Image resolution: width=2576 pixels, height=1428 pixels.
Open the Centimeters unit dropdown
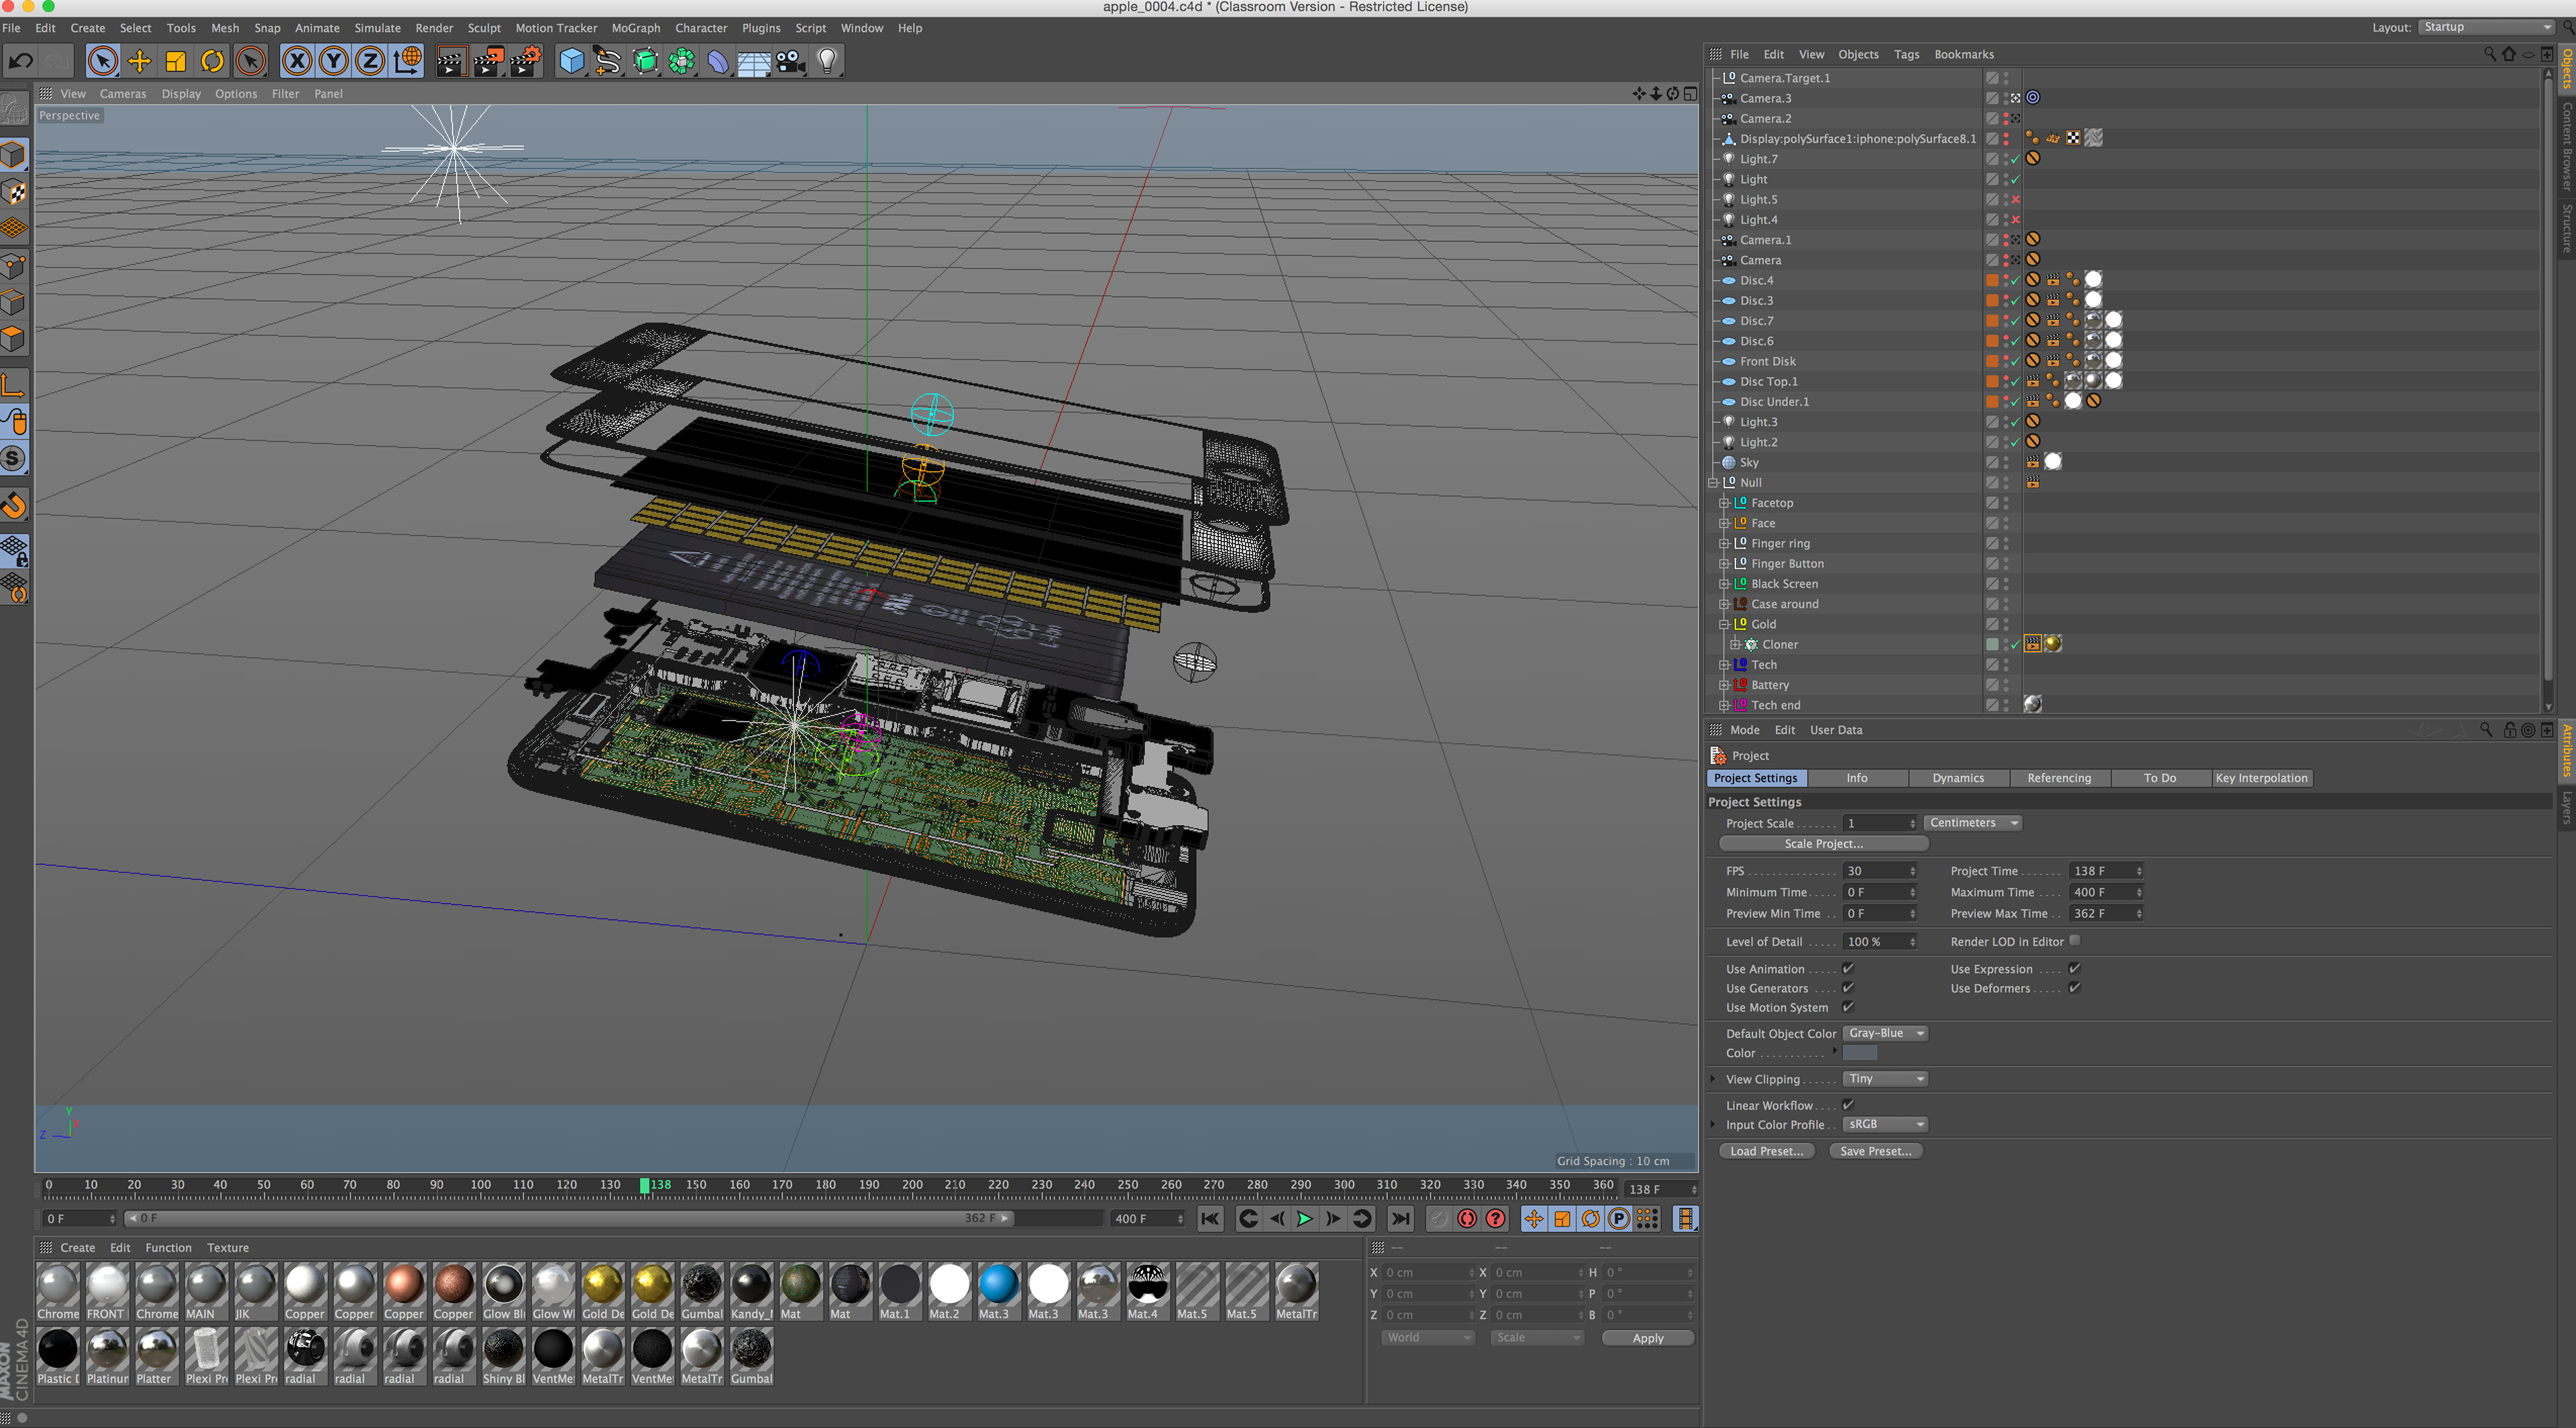click(1973, 823)
